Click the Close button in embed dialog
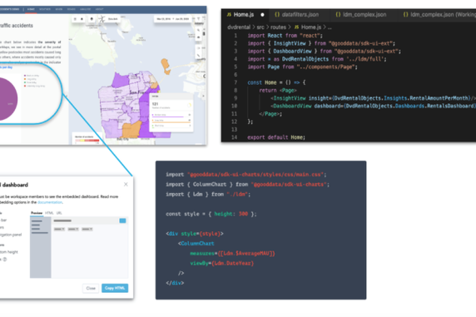The image size is (476, 317). pyautogui.click(x=91, y=288)
